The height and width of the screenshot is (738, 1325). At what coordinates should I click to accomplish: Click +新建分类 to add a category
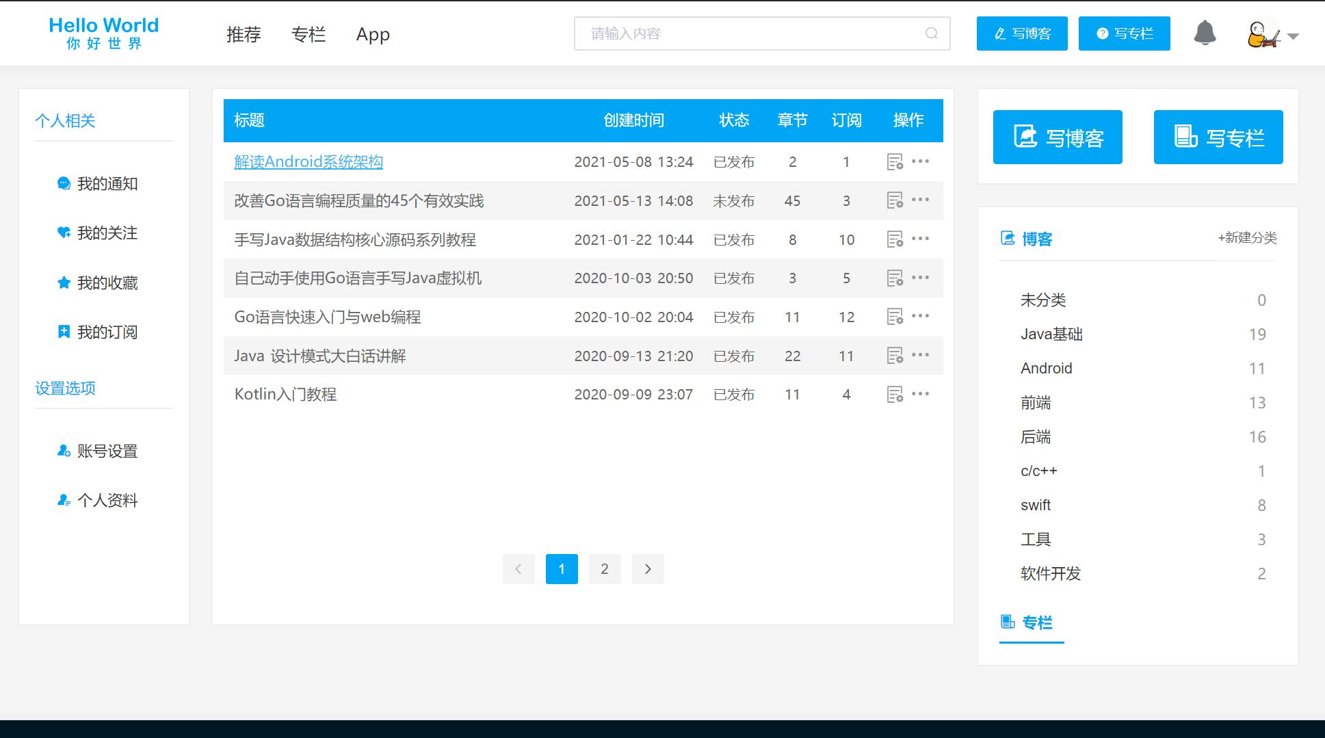click(x=1247, y=237)
